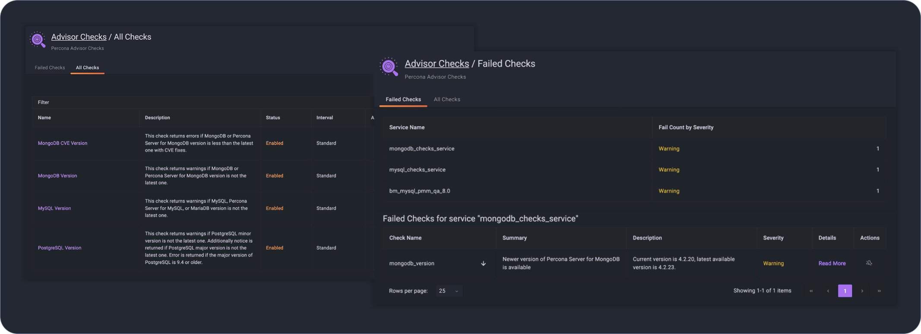Screen dimensions: 921x334
Task: Click Enabled status of MongoDB Version
Action: pyautogui.click(x=274, y=176)
